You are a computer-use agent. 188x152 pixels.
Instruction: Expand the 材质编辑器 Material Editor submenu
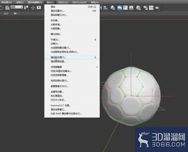click(x=72, y=67)
